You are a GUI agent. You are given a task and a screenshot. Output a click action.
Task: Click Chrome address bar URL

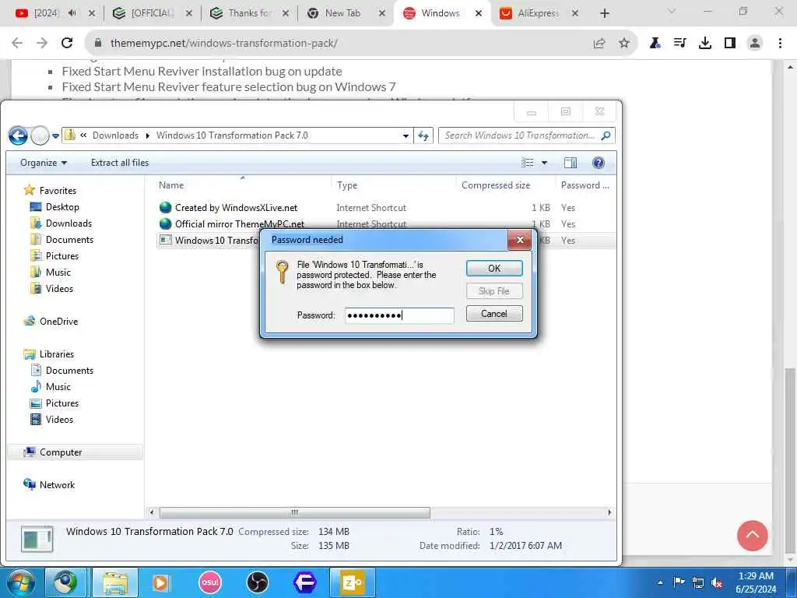pyautogui.click(x=223, y=44)
